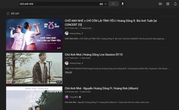Open the Zing MP3 album video thumbnail
Viewport: 179px width, 110px height.
pos(34,98)
